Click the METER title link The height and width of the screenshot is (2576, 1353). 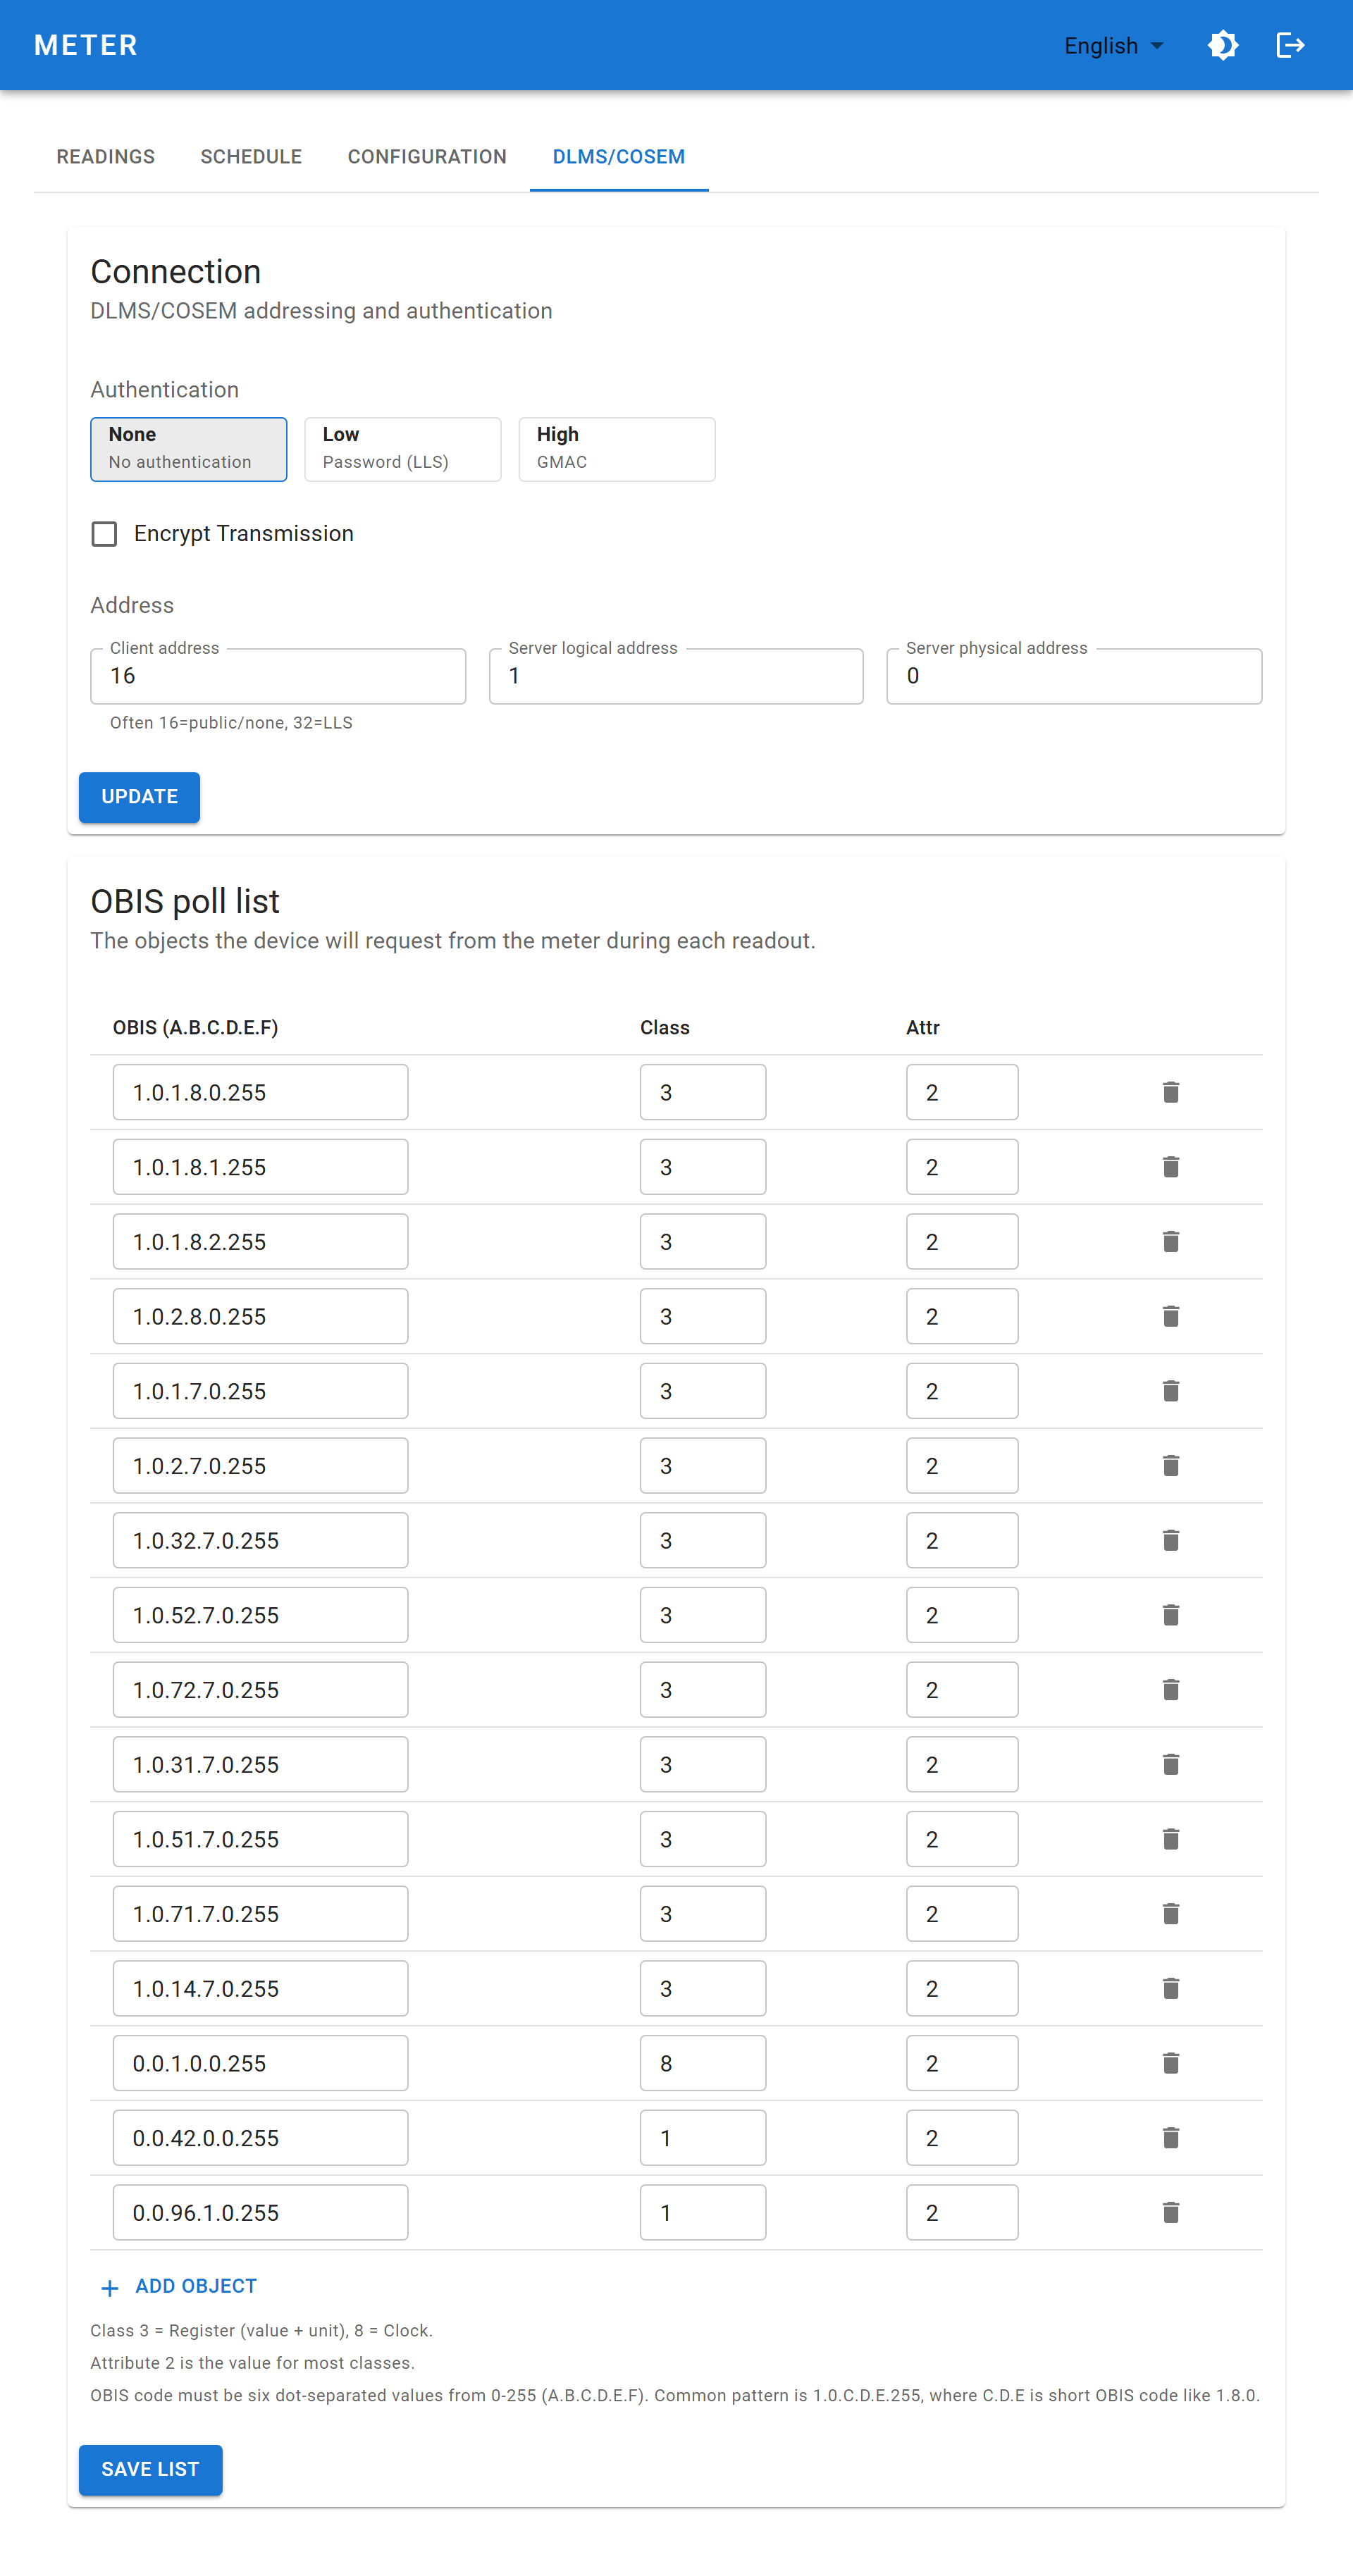click(x=86, y=45)
